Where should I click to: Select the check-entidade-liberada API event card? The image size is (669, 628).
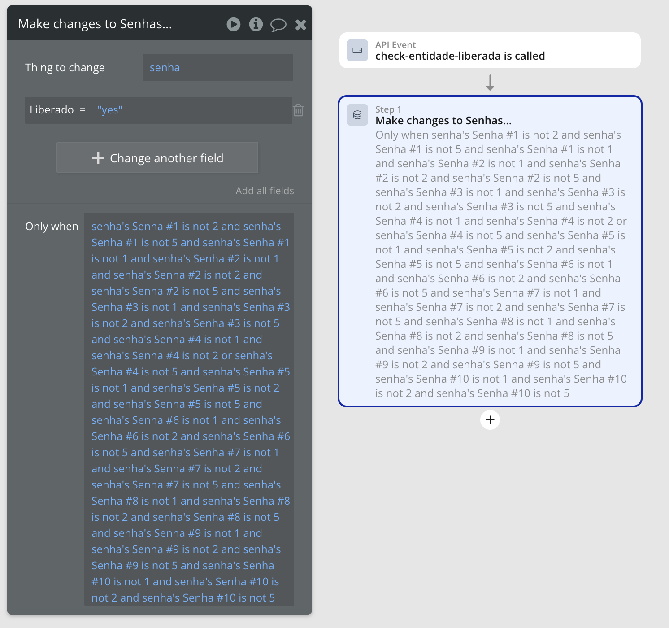point(490,50)
